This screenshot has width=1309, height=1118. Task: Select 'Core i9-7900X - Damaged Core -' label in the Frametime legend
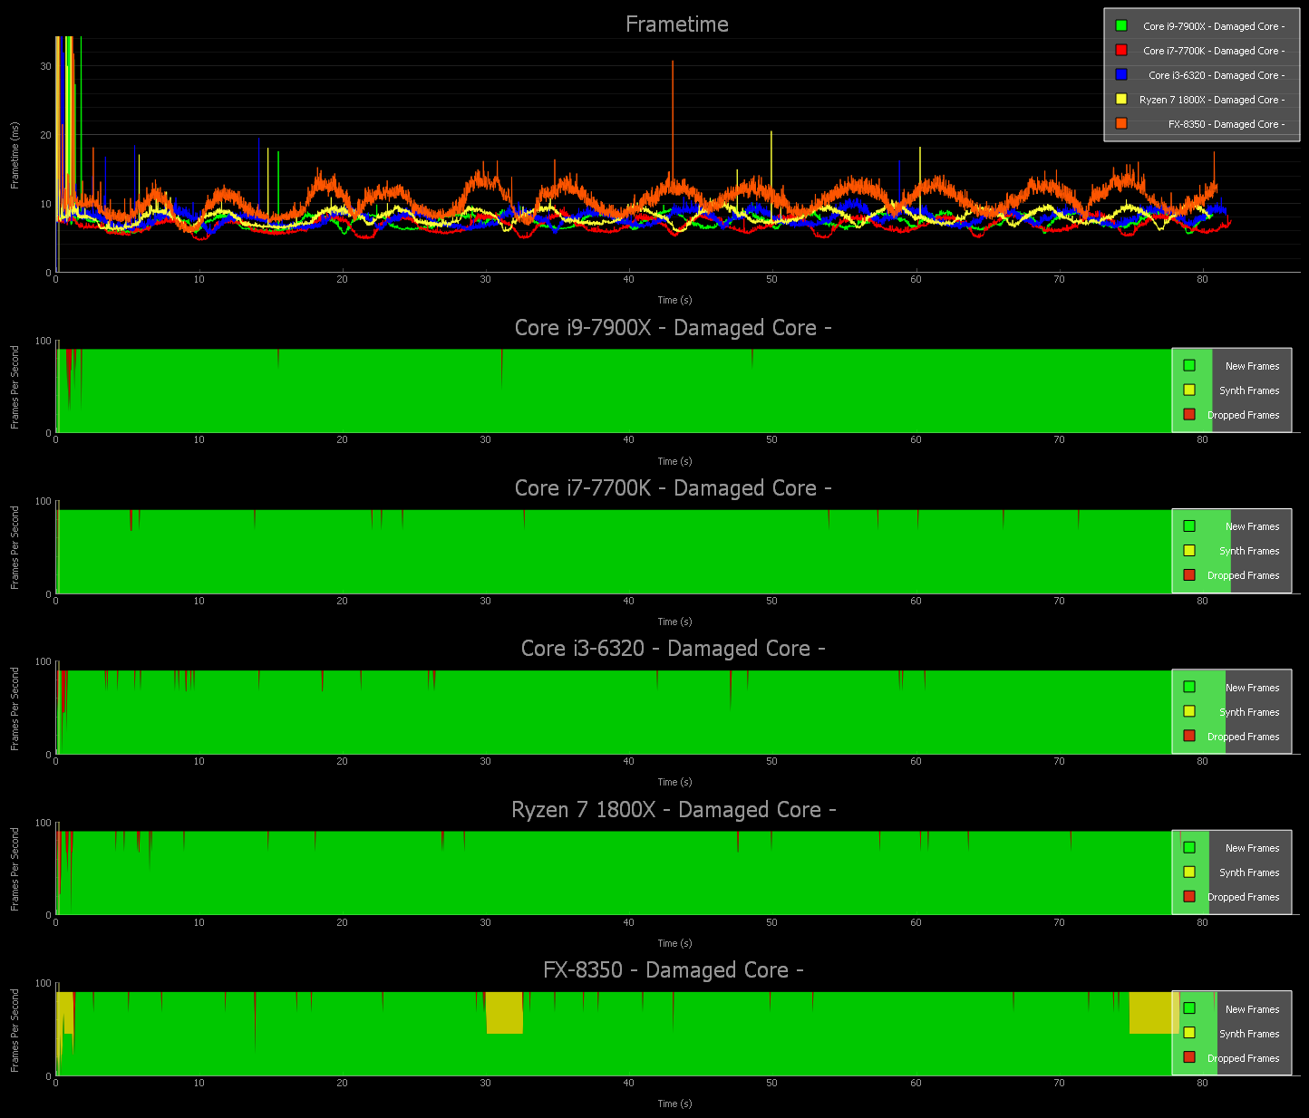click(1214, 26)
